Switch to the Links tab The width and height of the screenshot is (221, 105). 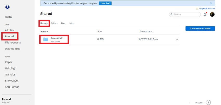pos(71,23)
